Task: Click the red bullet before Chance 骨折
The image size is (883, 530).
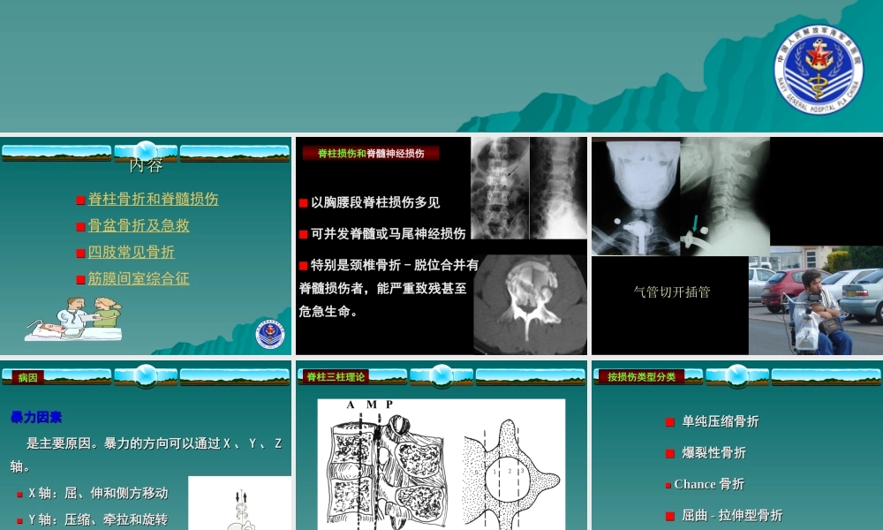Action: pyautogui.click(x=668, y=484)
